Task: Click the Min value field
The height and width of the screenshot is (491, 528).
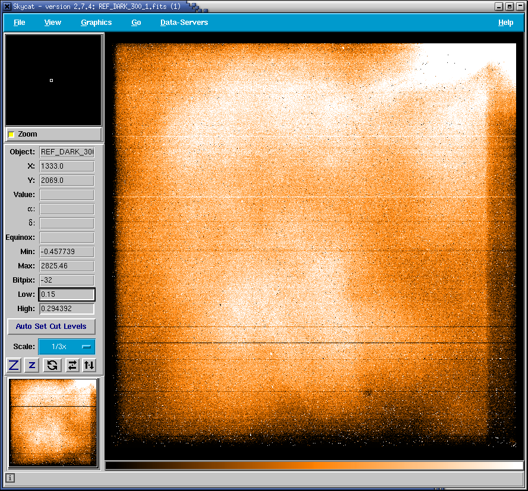Action: point(67,252)
